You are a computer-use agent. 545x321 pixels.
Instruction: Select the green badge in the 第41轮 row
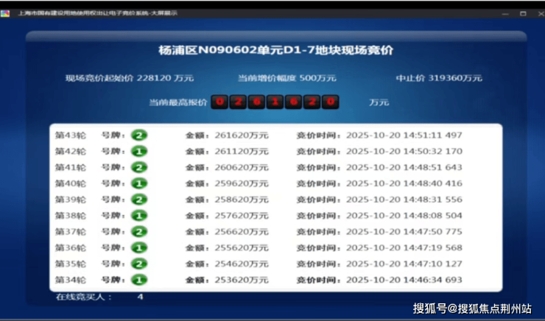pyautogui.click(x=139, y=167)
